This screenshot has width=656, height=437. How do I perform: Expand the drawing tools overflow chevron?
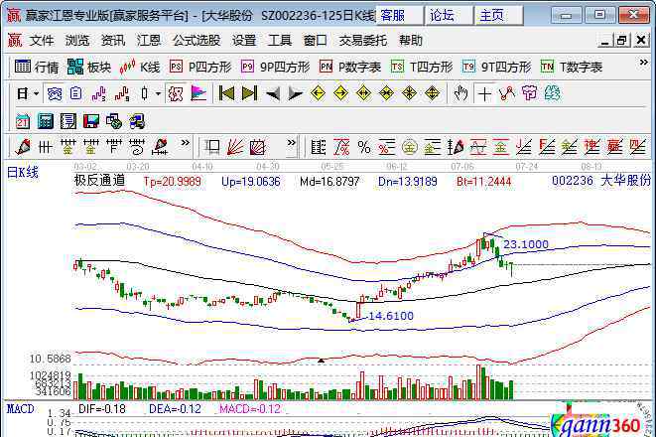point(185,143)
